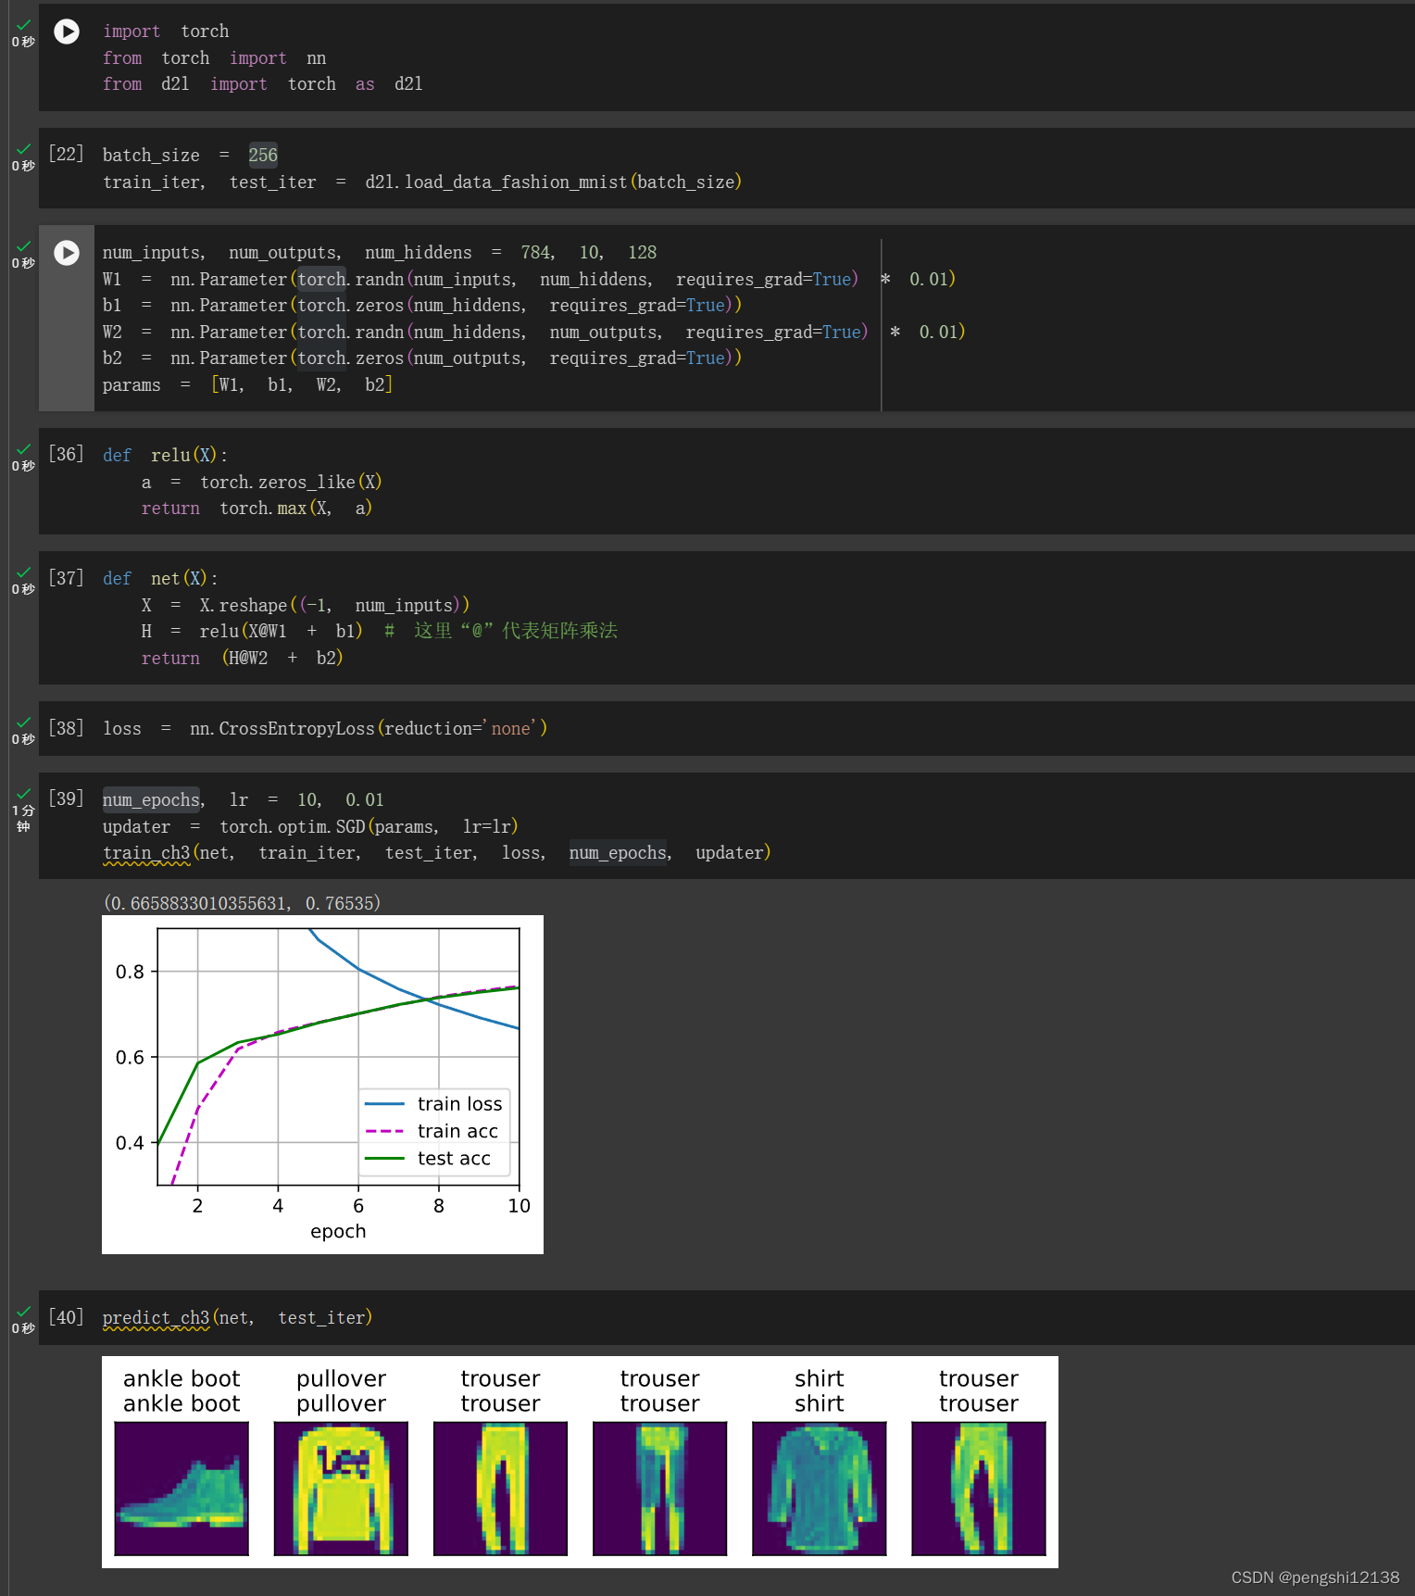The width and height of the screenshot is (1415, 1596).
Task: Click execution count [39] of training cell
Action: point(66,798)
